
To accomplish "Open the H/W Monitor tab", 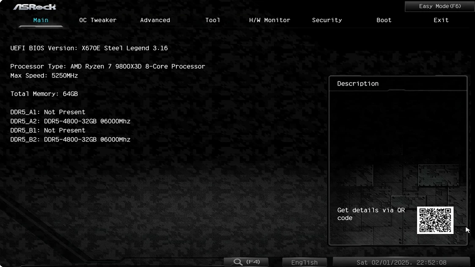I will point(269,20).
